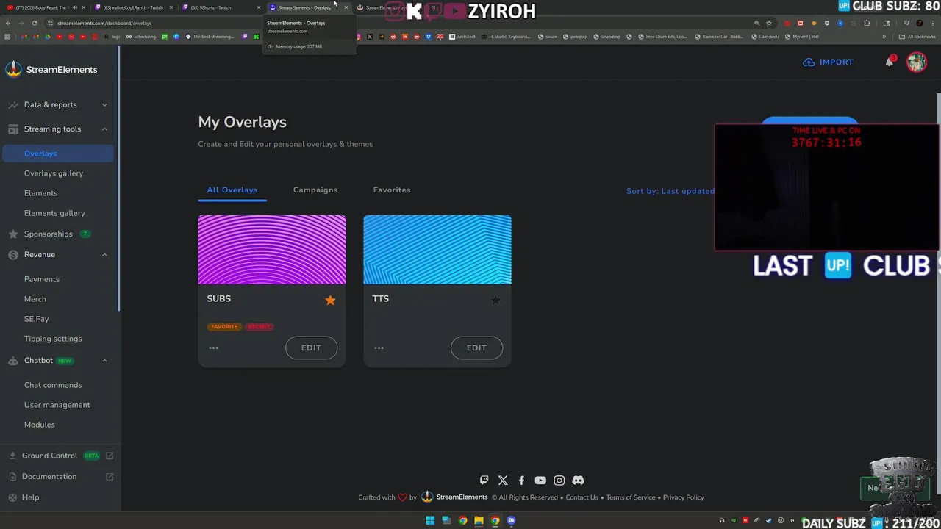
Task: Open the Terms of Service link
Action: (631, 497)
